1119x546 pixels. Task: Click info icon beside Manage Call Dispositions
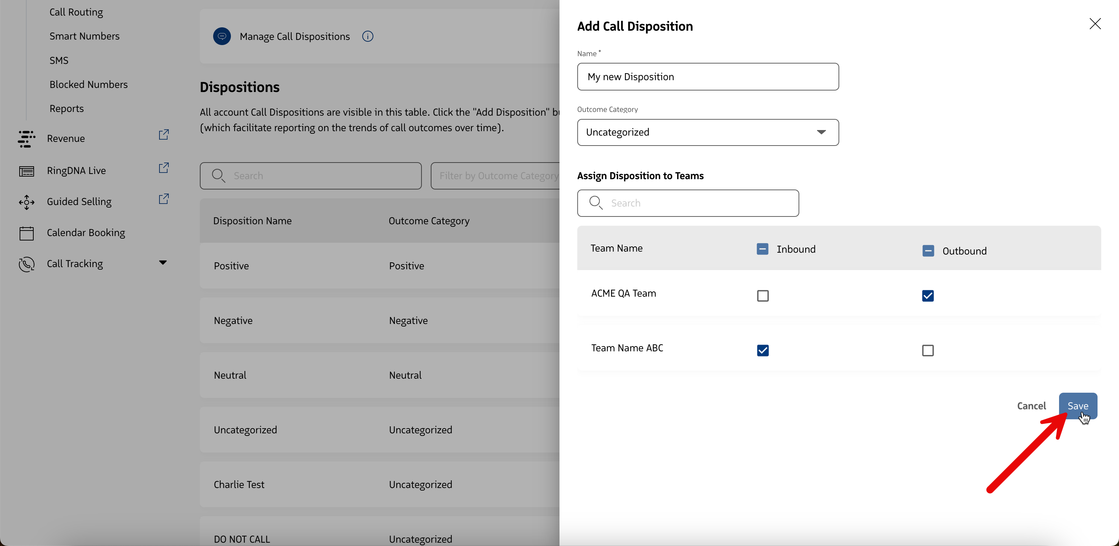(x=367, y=37)
